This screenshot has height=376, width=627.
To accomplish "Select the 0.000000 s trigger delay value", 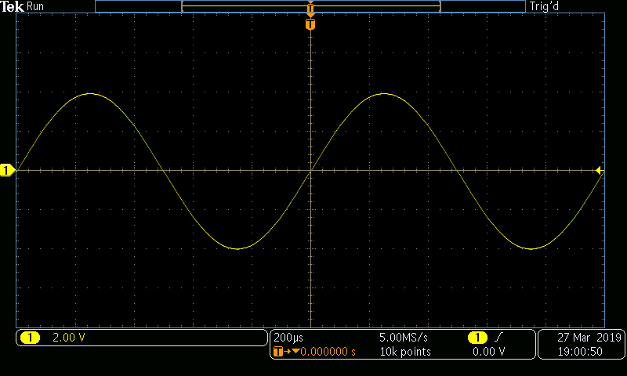I will tap(328, 352).
